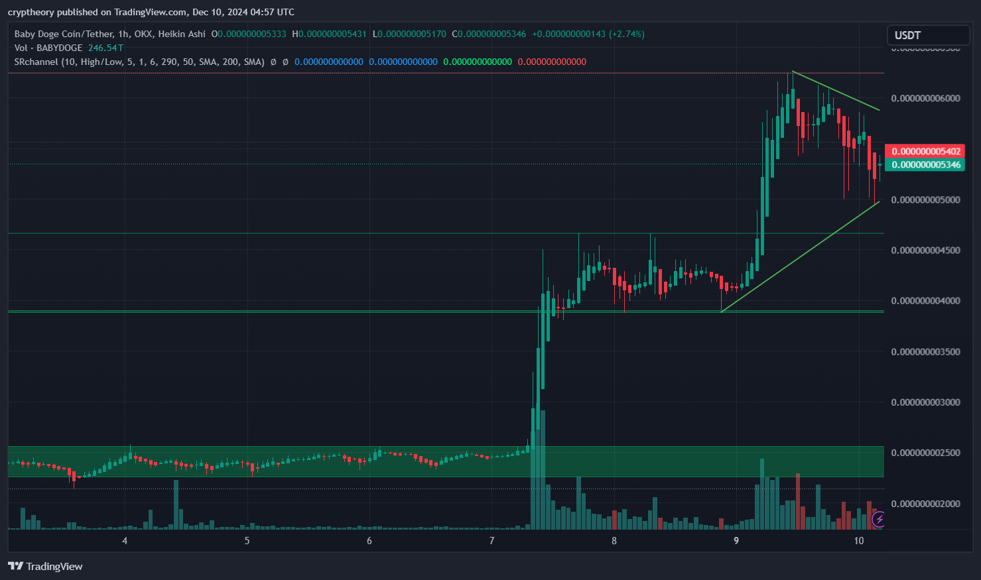
Task: Click the Vol · BABYDOGE volume legend
Action: [x=48, y=48]
